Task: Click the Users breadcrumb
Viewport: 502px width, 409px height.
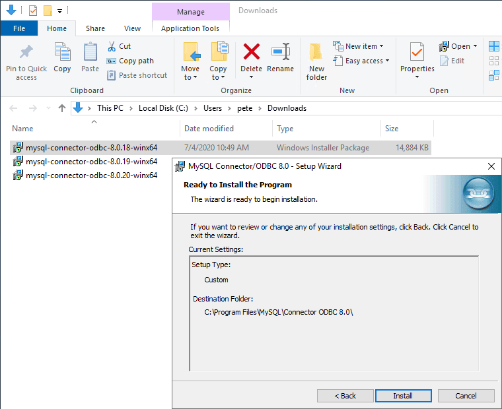Action: pos(213,108)
